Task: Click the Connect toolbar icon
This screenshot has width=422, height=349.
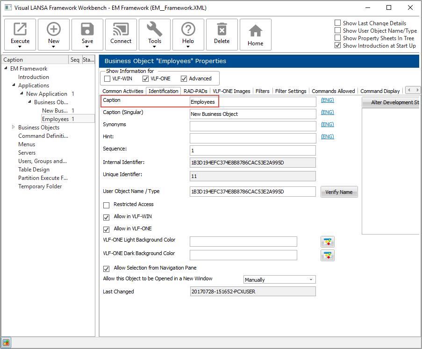Action: (121, 30)
